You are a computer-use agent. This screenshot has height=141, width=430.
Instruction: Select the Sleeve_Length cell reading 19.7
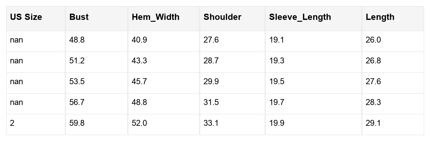coord(277,102)
